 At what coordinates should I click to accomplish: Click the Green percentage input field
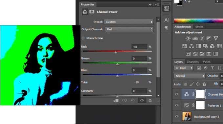pyautogui.click(x=139, y=58)
